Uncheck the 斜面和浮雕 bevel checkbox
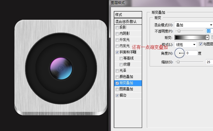 (117, 52)
